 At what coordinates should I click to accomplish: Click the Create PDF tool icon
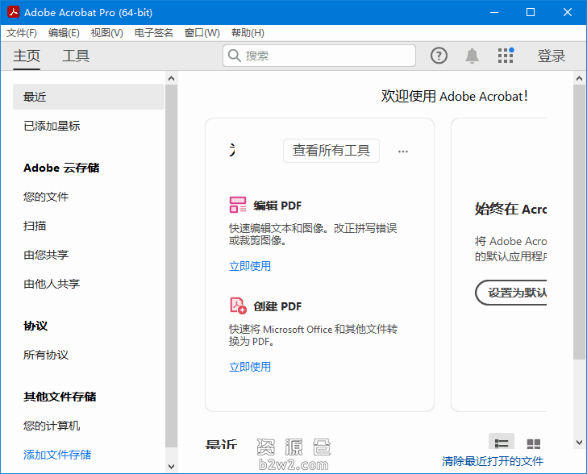pos(238,306)
